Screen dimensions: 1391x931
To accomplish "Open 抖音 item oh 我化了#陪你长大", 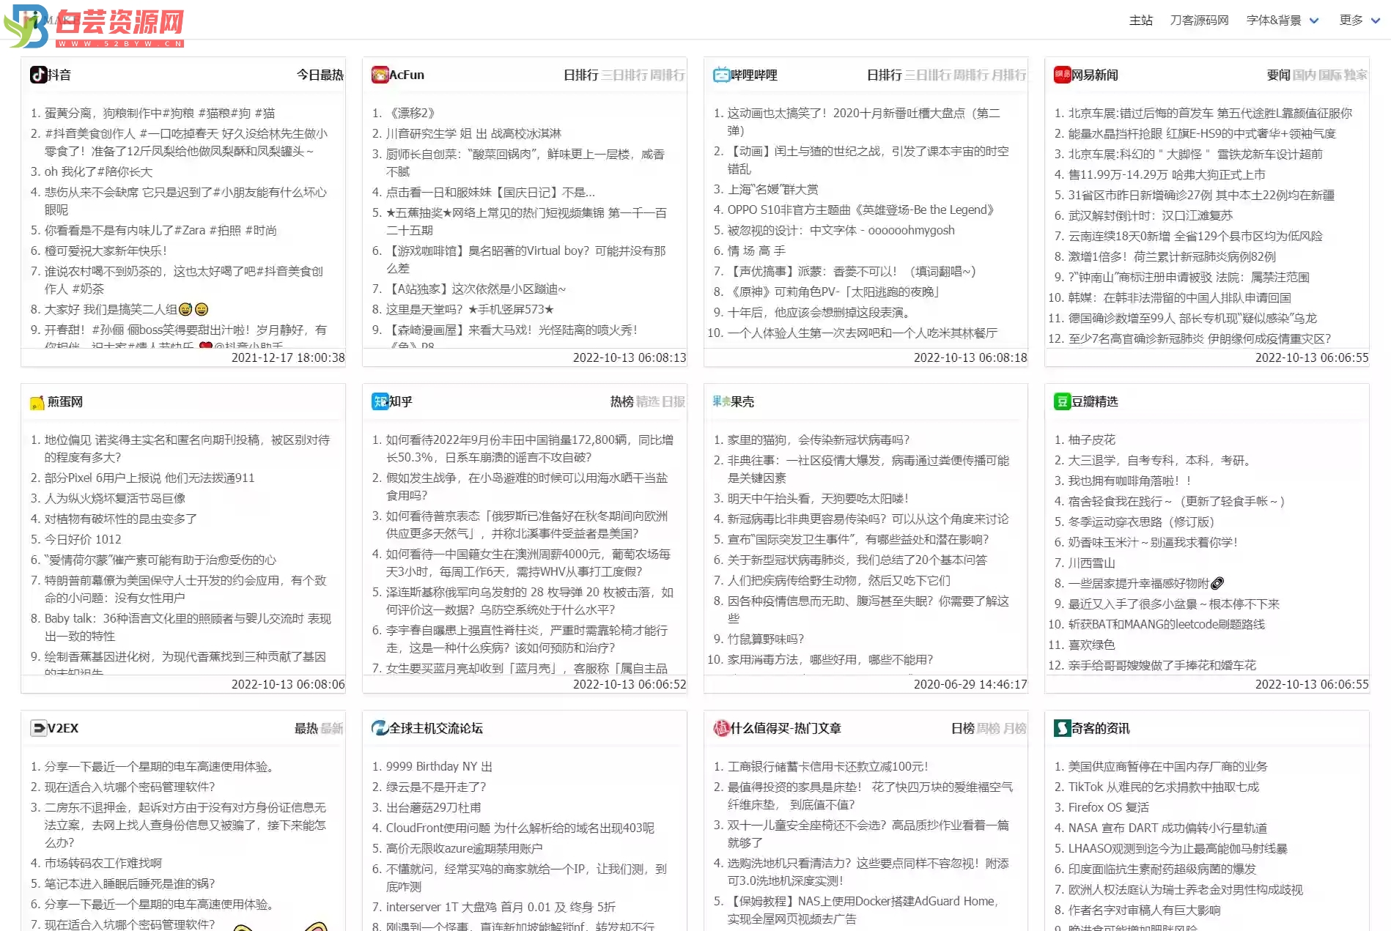I will point(99,171).
